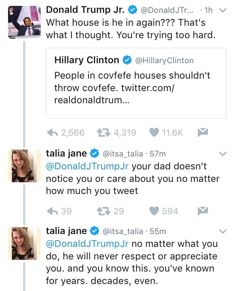Open talia jane's name on the 57m tweet
The height and width of the screenshot is (291, 234).
tap(66, 153)
